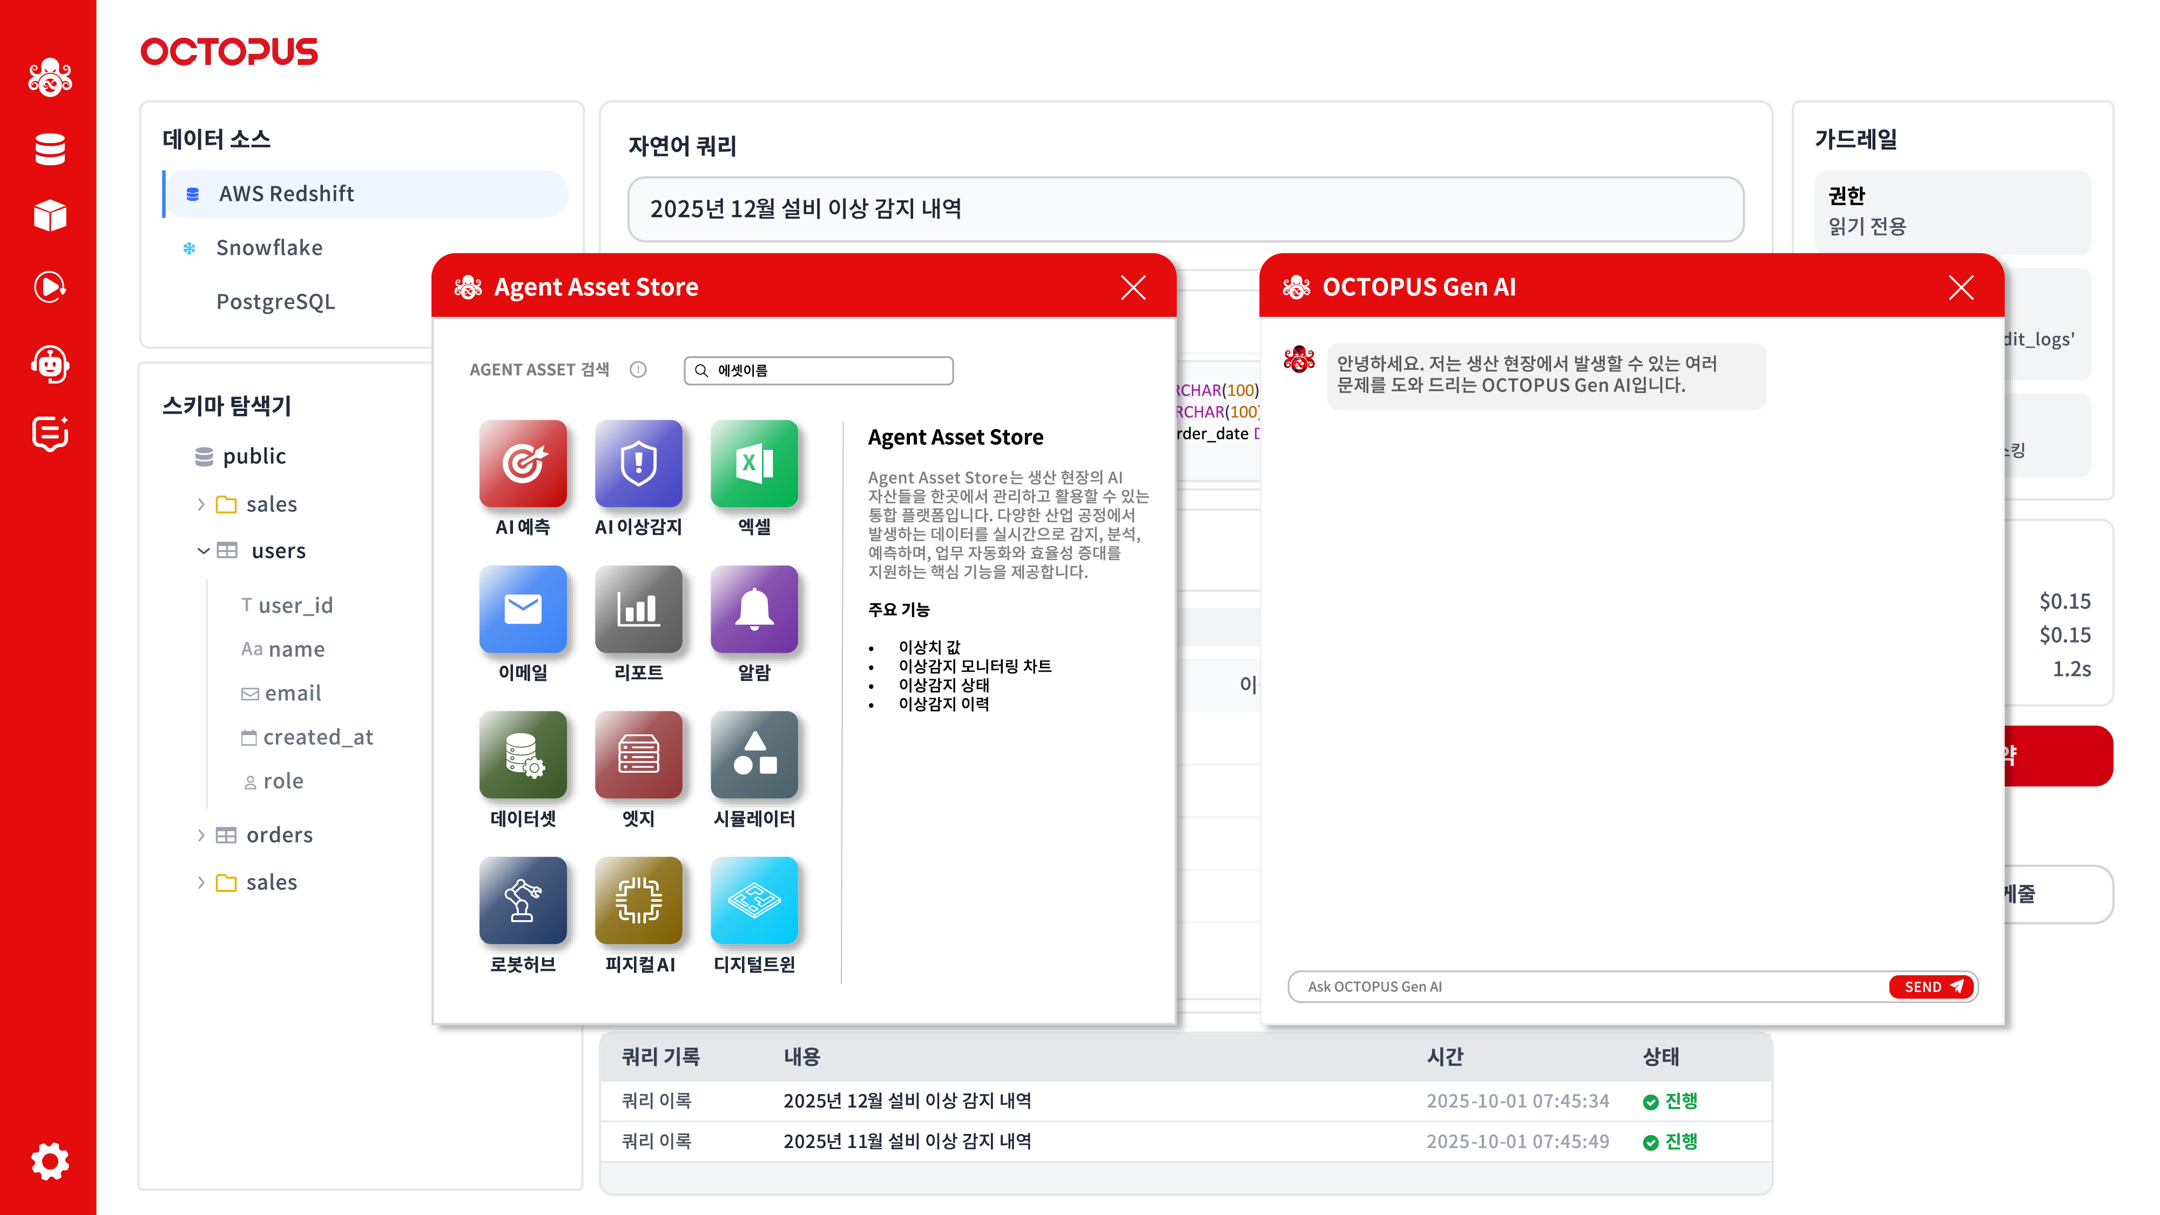2160x1215 pixels.
Task: Open the 시뮬레이터 asset icon
Action: (754, 755)
